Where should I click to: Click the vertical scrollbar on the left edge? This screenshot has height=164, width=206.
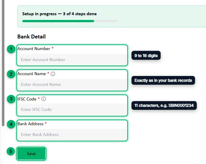coord(3,63)
